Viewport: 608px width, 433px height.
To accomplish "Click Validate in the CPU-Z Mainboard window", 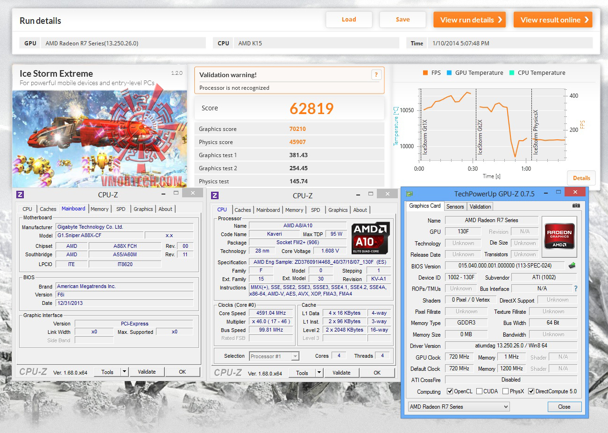I will (147, 372).
